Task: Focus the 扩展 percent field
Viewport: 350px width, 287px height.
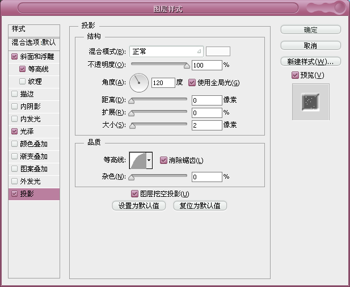Action: (207, 113)
